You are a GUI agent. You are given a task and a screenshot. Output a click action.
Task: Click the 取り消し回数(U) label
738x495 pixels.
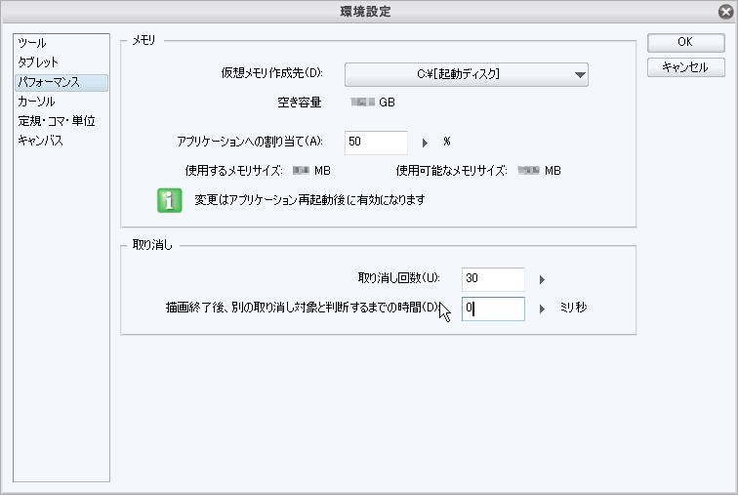(x=399, y=278)
